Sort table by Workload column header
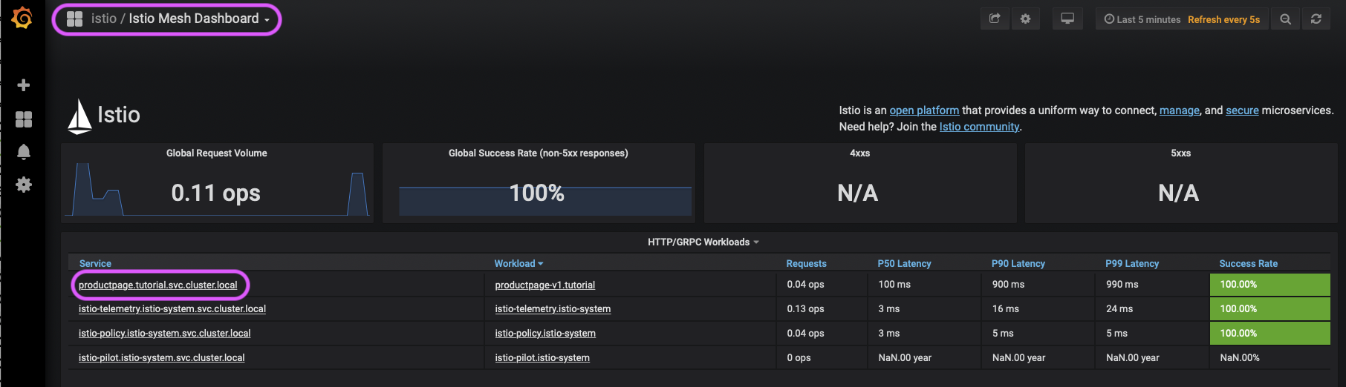 point(518,264)
